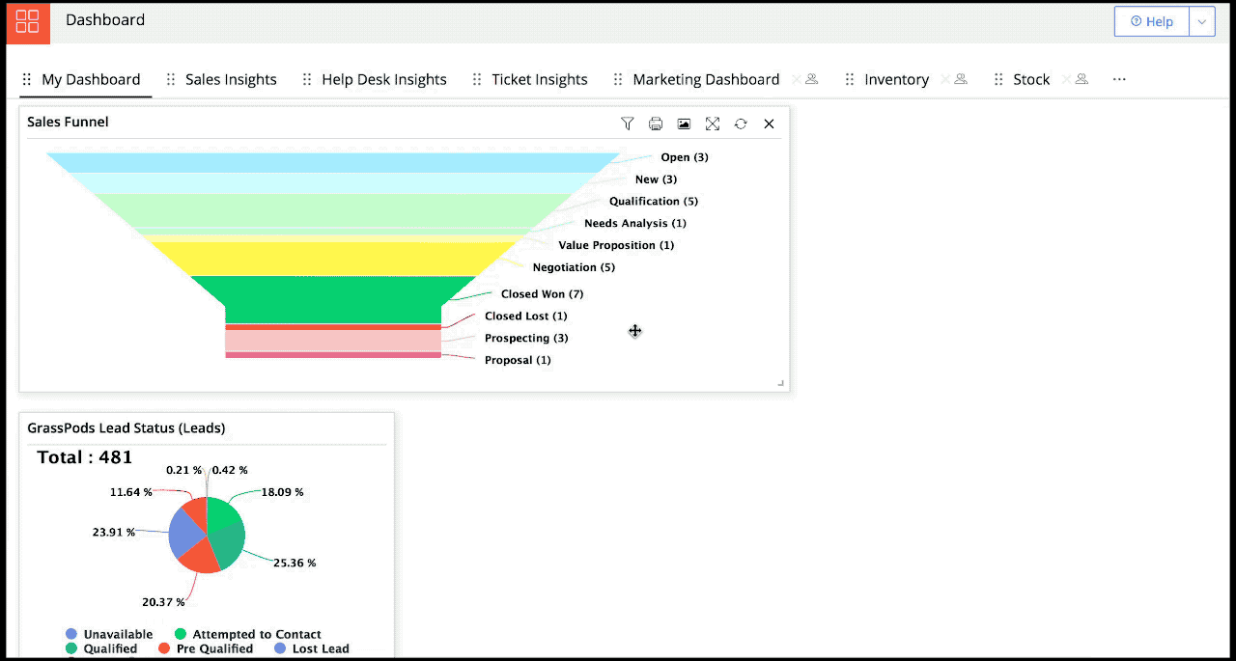Viewport: 1236px width, 661px height.
Task: Click the Dashboard title link
Action: point(104,20)
